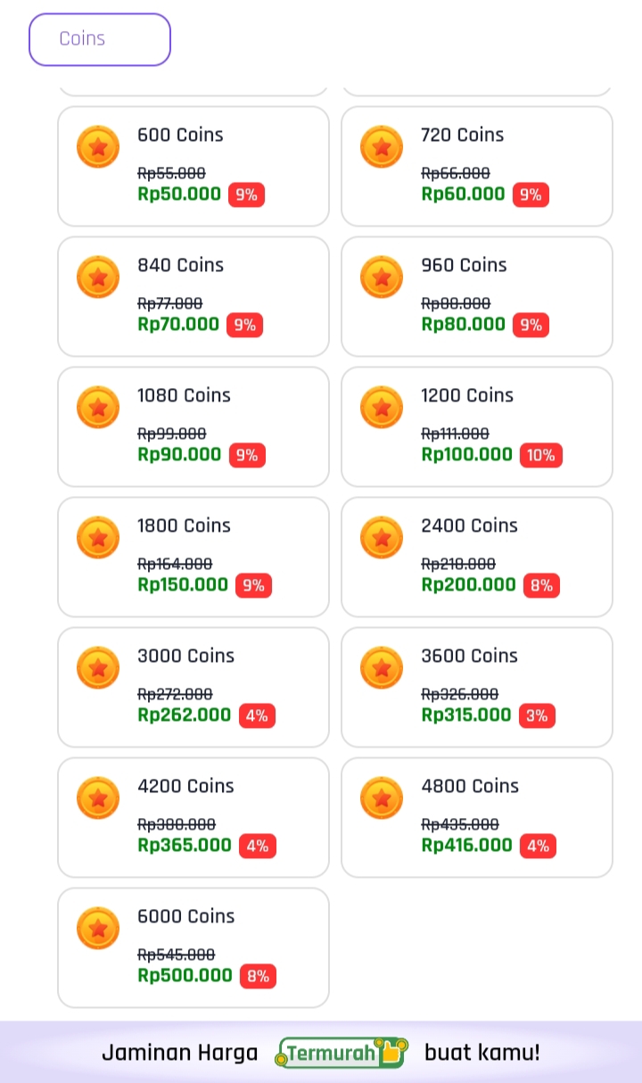Click the coin icon for 1200 Coins
This screenshot has width=642, height=1083.
pyautogui.click(x=382, y=408)
